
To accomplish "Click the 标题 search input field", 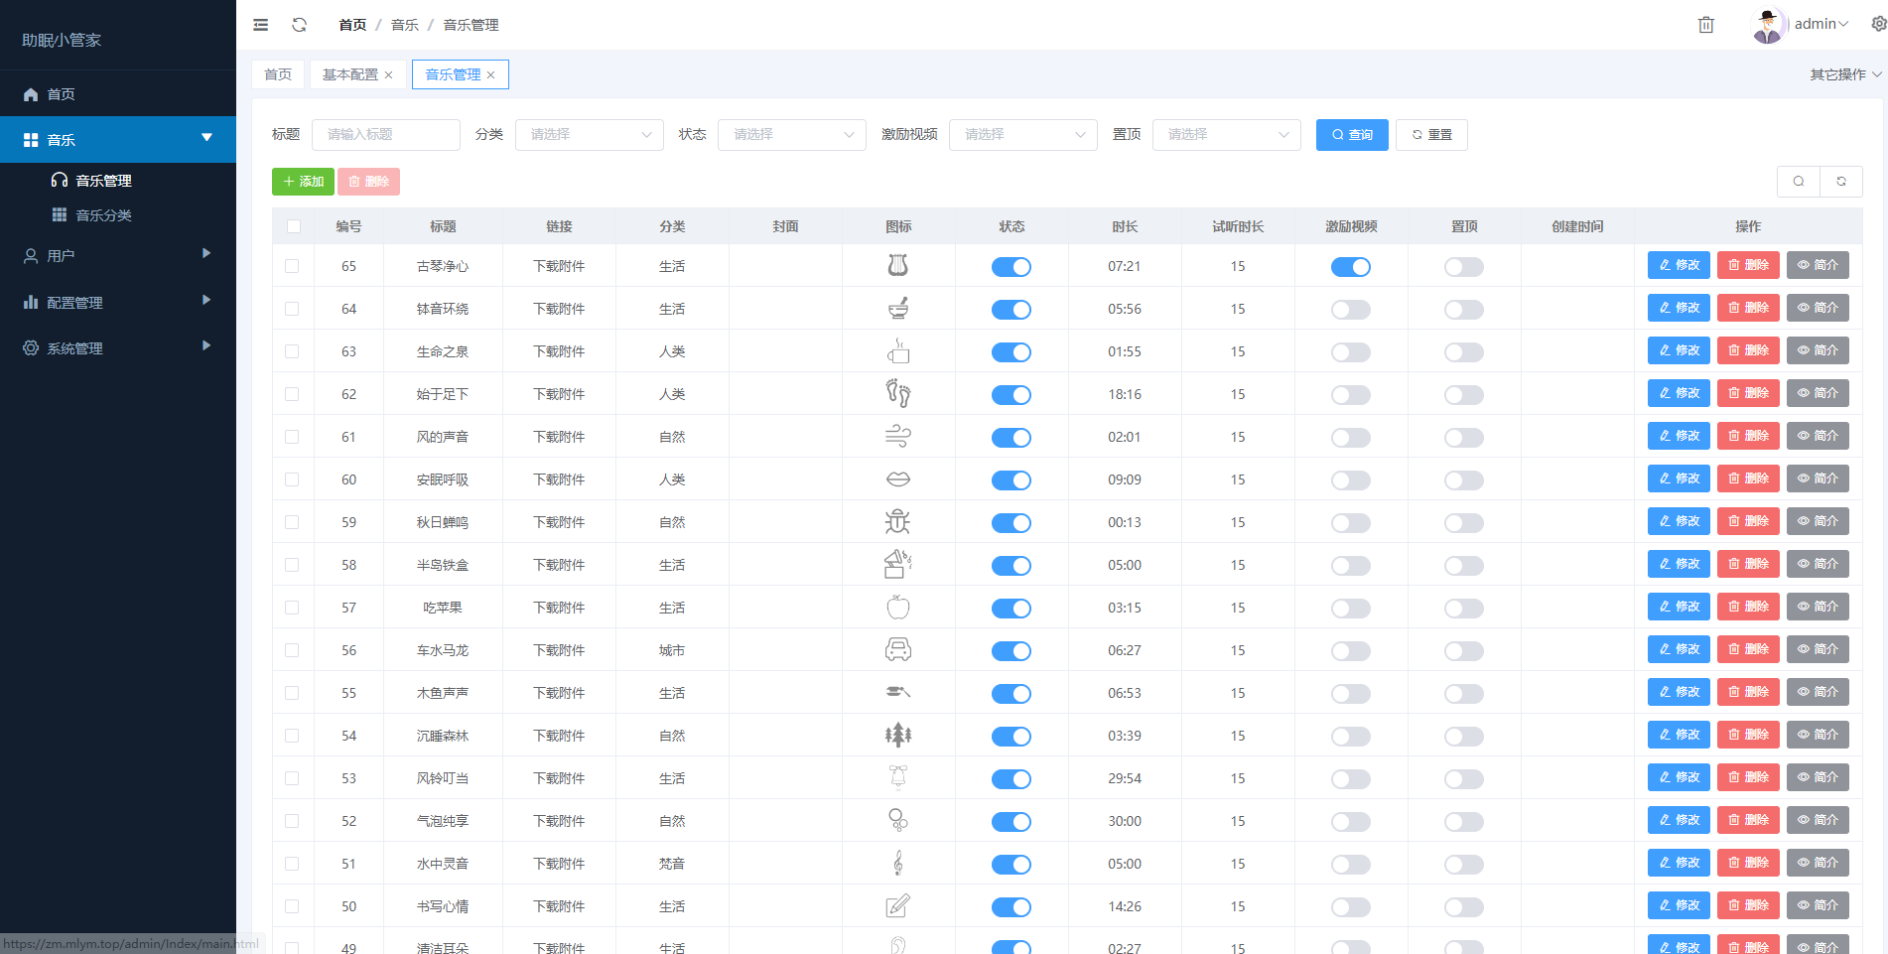I will click(x=385, y=135).
